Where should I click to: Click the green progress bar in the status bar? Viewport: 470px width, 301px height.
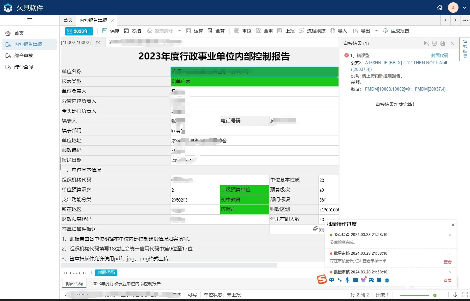[414, 295]
